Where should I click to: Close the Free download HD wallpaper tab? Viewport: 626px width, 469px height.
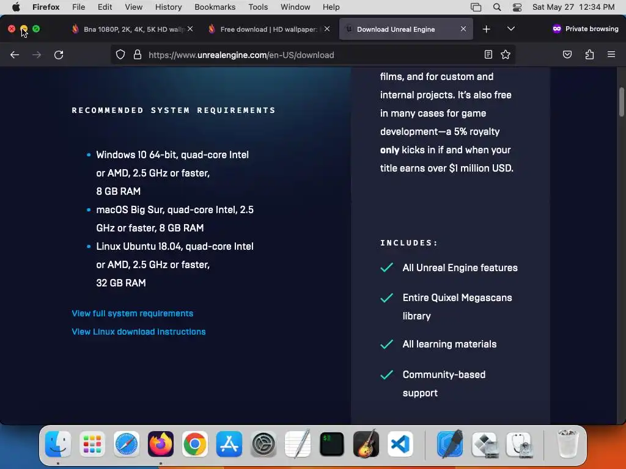327,29
